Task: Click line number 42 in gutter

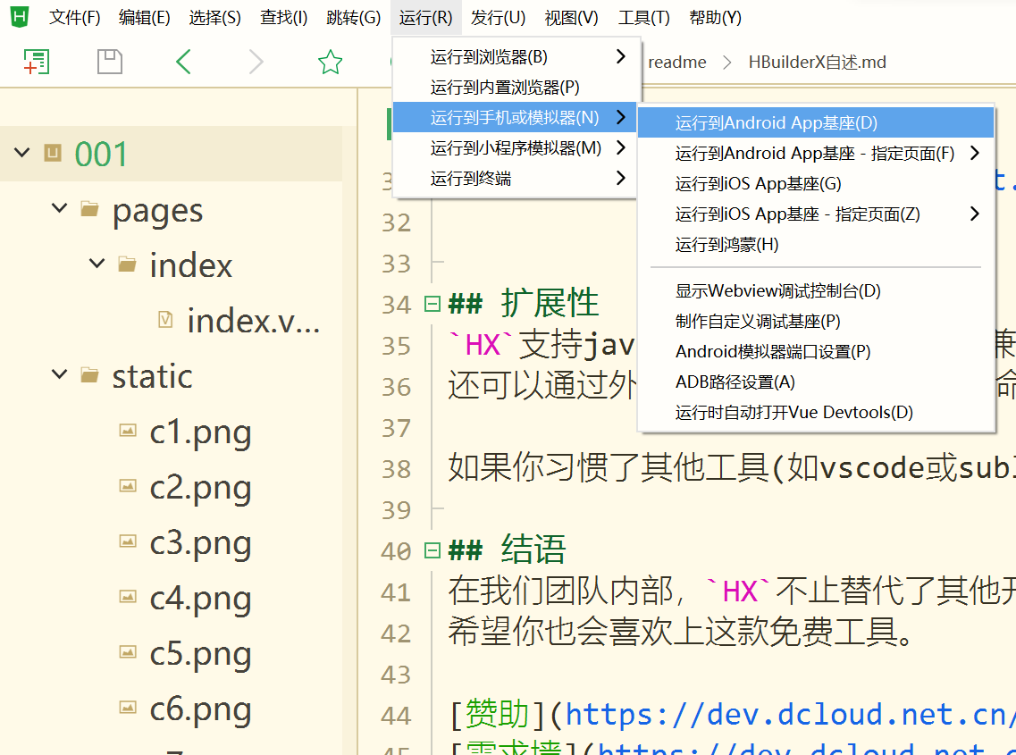Action: coord(396,633)
